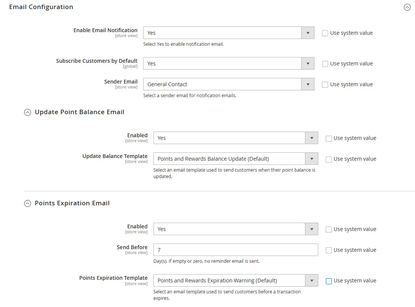Click the Update Point Balance Email heading

79,112
